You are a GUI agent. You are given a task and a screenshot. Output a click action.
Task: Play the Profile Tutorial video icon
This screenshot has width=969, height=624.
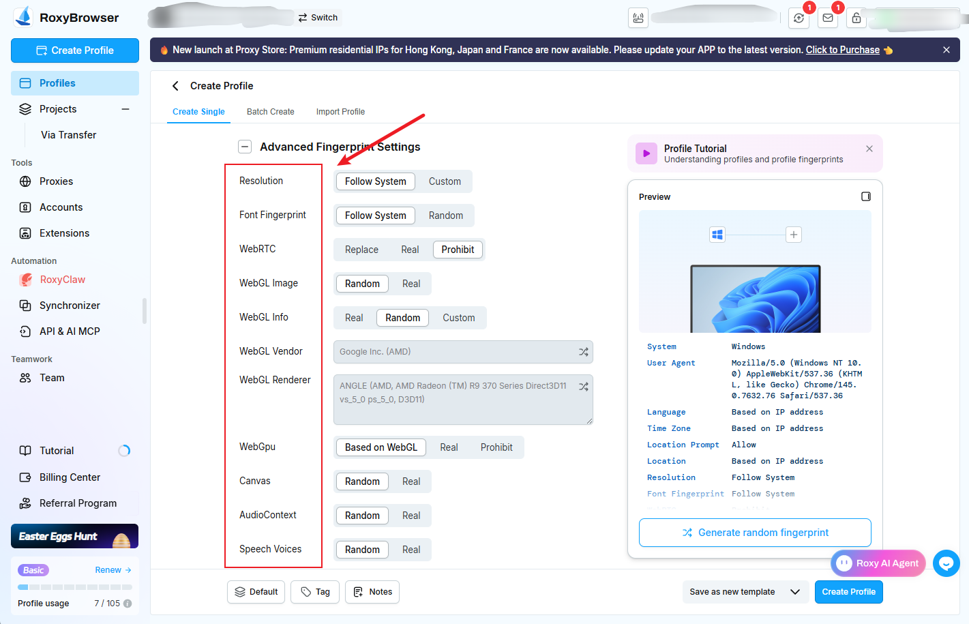click(646, 153)
